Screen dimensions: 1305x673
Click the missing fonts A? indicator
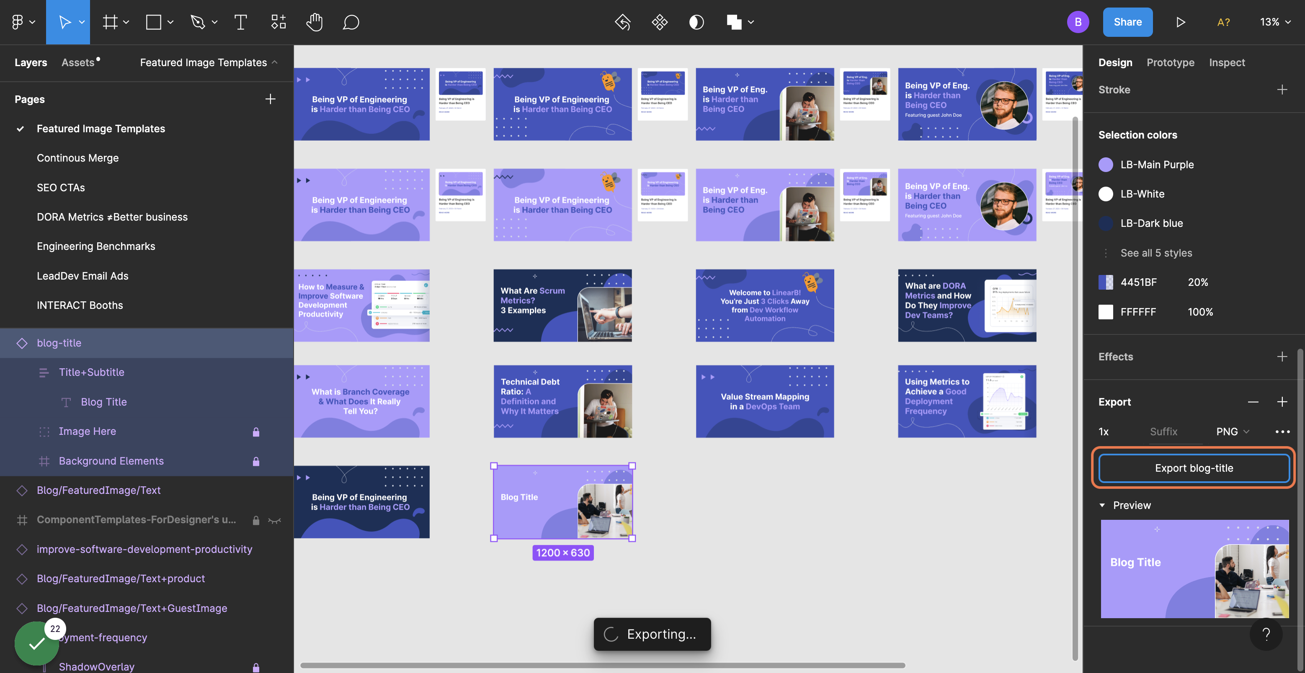pos(1223,22)
